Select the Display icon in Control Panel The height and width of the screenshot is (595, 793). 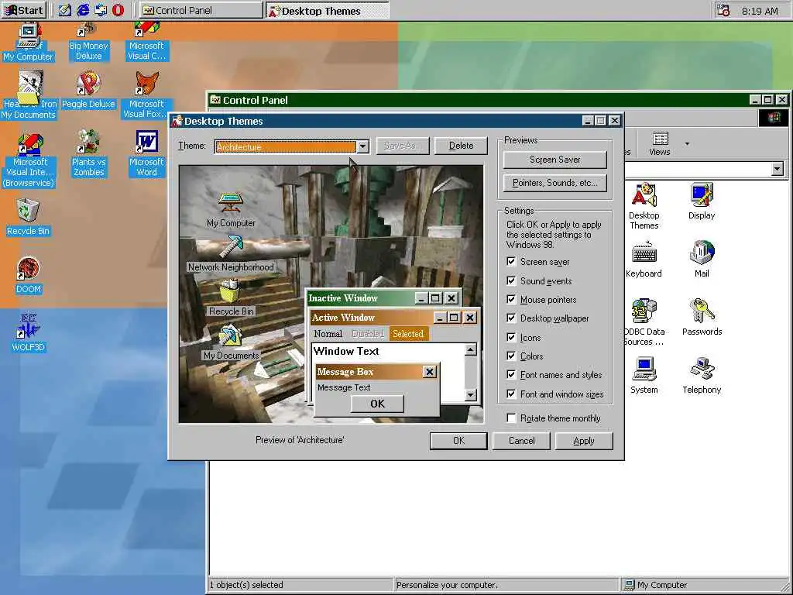702,201
